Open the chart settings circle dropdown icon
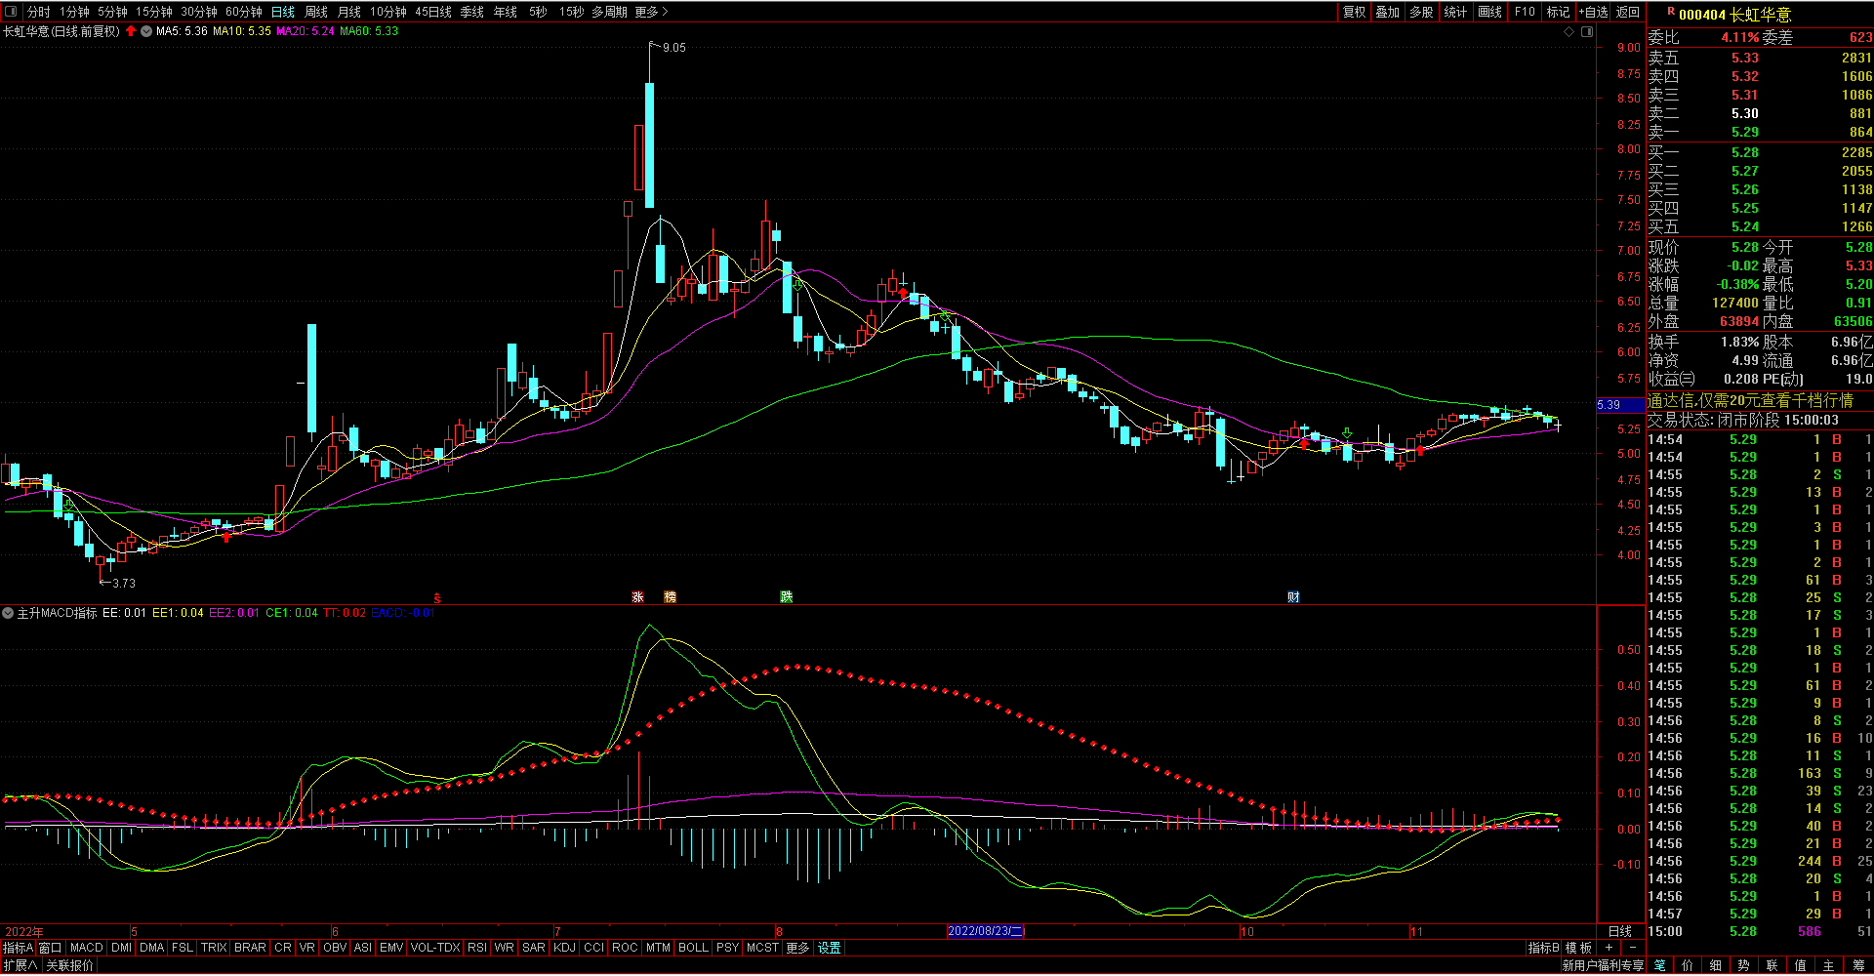Screen dimensions: 1874x976 click(146, 31)
